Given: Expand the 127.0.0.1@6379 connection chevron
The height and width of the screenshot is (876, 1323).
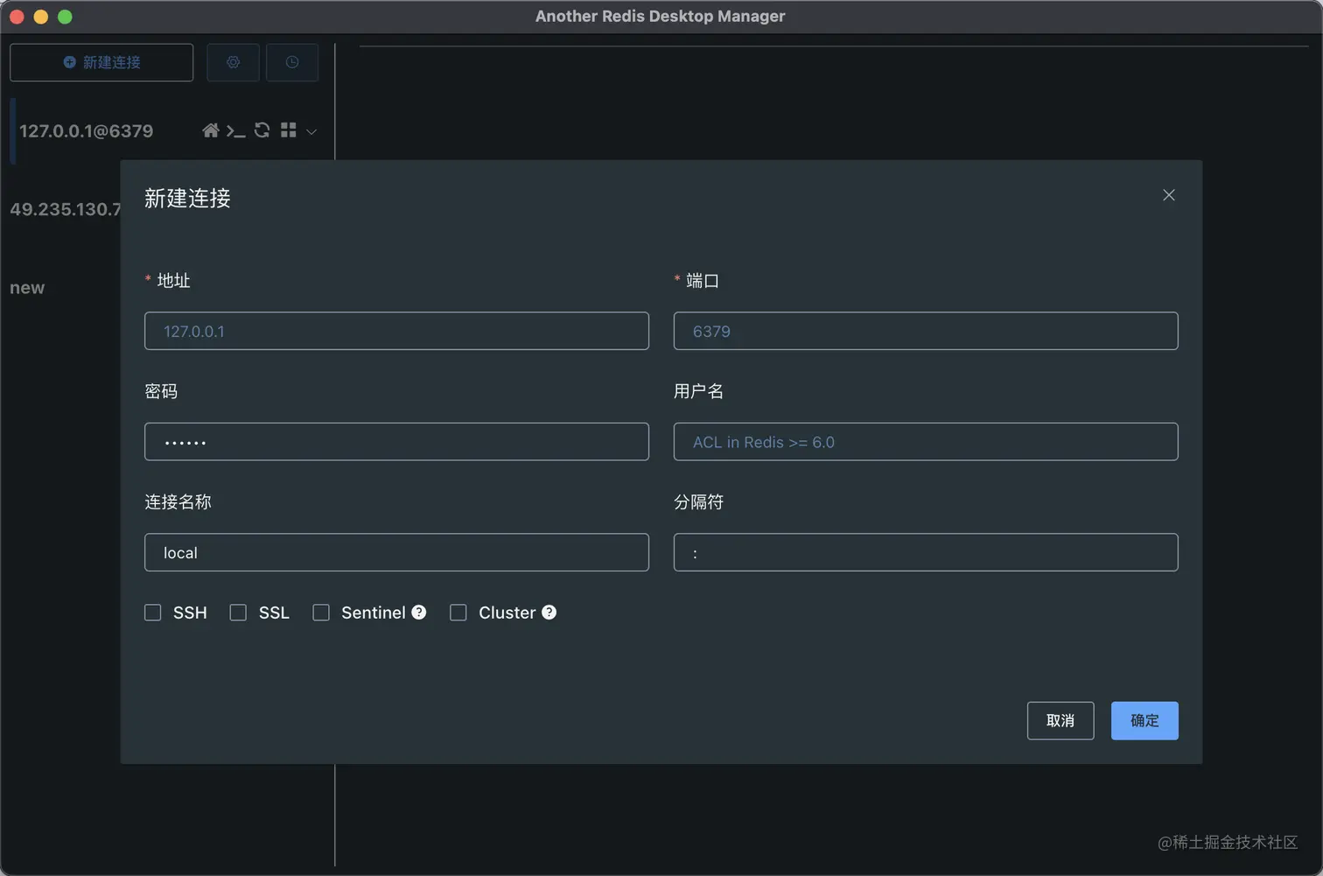Looking at the screenshot, I should click(311, 132).
